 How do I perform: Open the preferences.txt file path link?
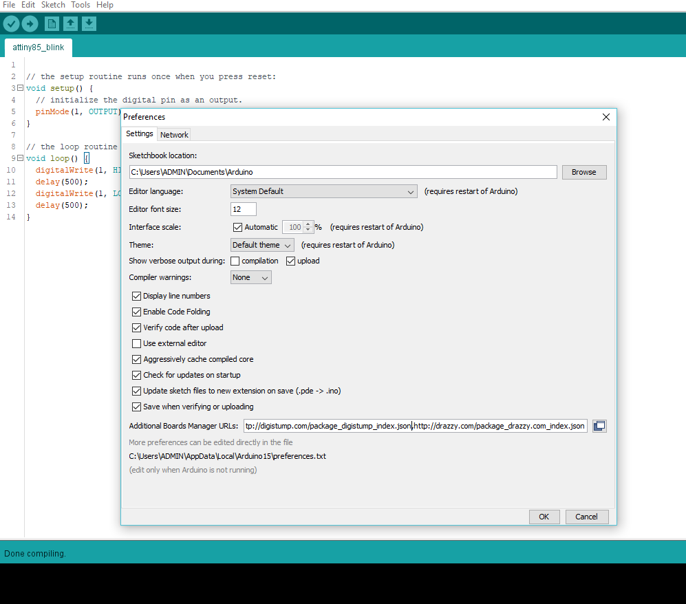coord(228,456)
